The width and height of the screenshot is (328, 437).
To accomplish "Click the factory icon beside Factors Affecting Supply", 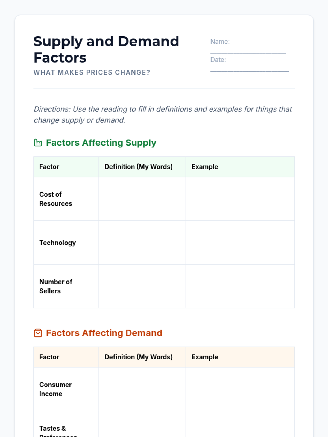I will coord(38,143).
